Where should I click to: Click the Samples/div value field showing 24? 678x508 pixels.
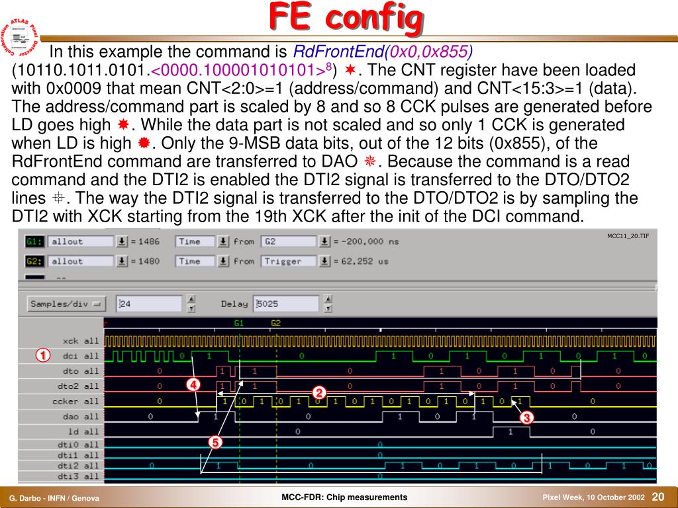[149, 304]
